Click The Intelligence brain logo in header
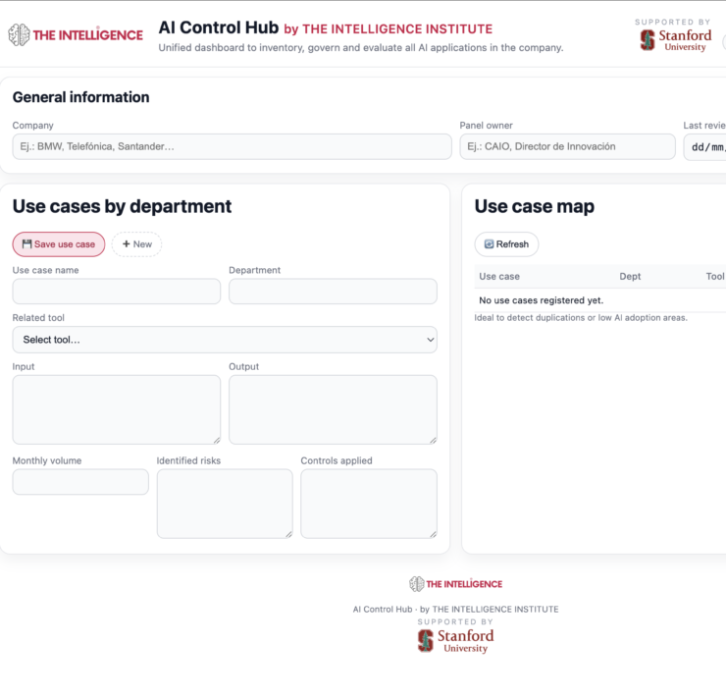 19,35
